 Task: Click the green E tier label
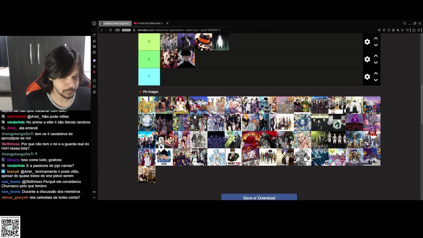point(149,59)
